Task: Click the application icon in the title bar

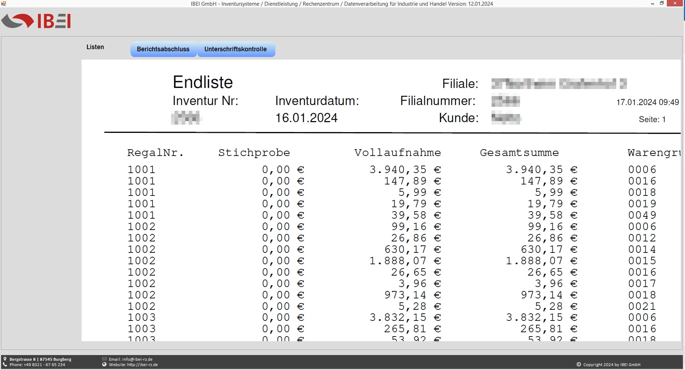Action: (4, 3)
